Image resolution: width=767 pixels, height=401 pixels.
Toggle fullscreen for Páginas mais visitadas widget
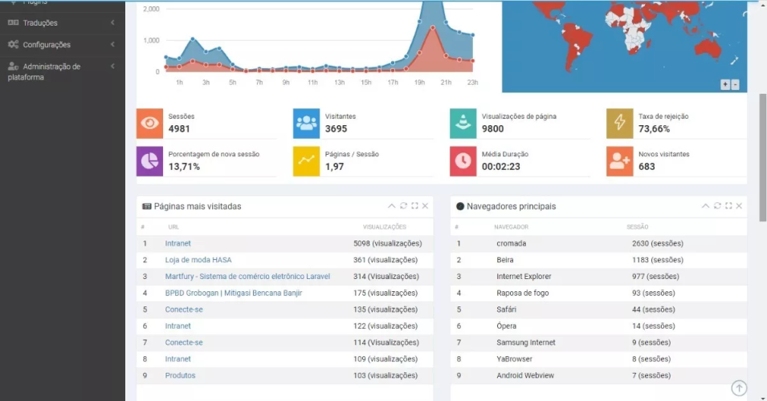coord(414,206)
